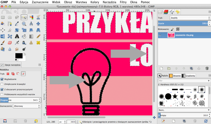Enable Zmiękczanie krawędzi checkbox
Image resolution: width=211 pixels, height=124 pixels.
pyautogui.click(x=2, y=84)
